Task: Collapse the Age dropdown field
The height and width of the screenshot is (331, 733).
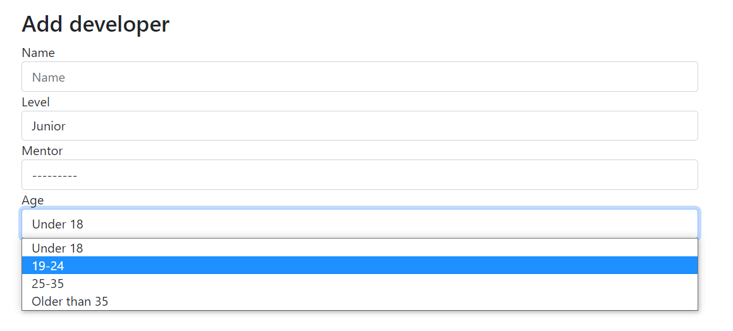Action: coord(359,224)
